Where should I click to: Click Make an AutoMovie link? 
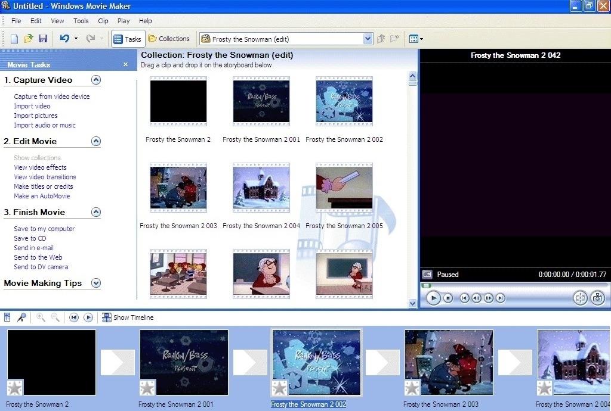[x=42, y=196]
